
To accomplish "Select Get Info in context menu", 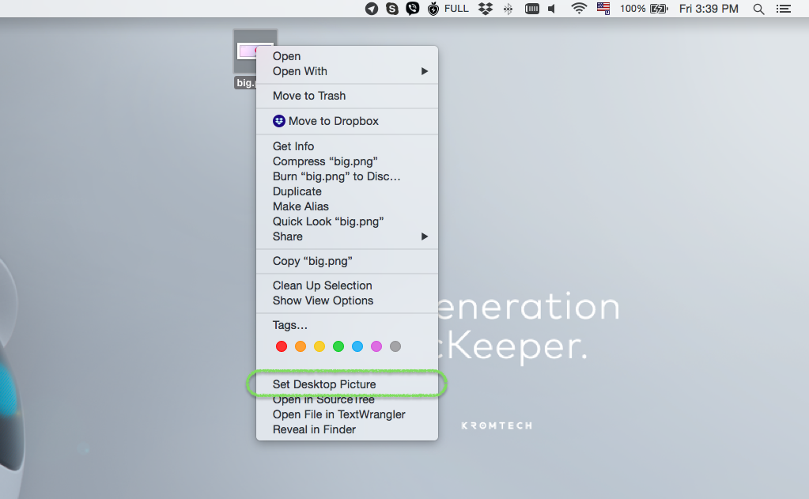I will click(346, 146).
